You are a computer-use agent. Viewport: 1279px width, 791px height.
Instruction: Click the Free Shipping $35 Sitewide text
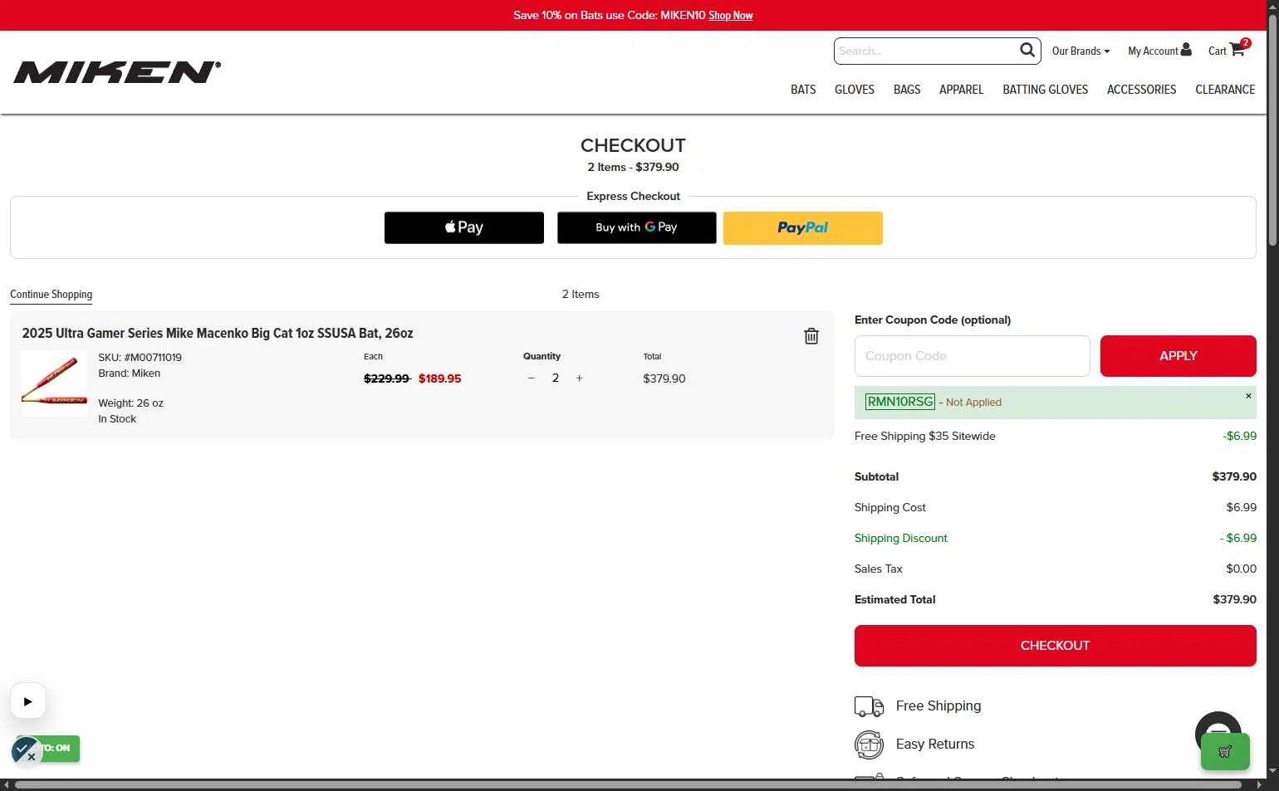tap(924, 436)
